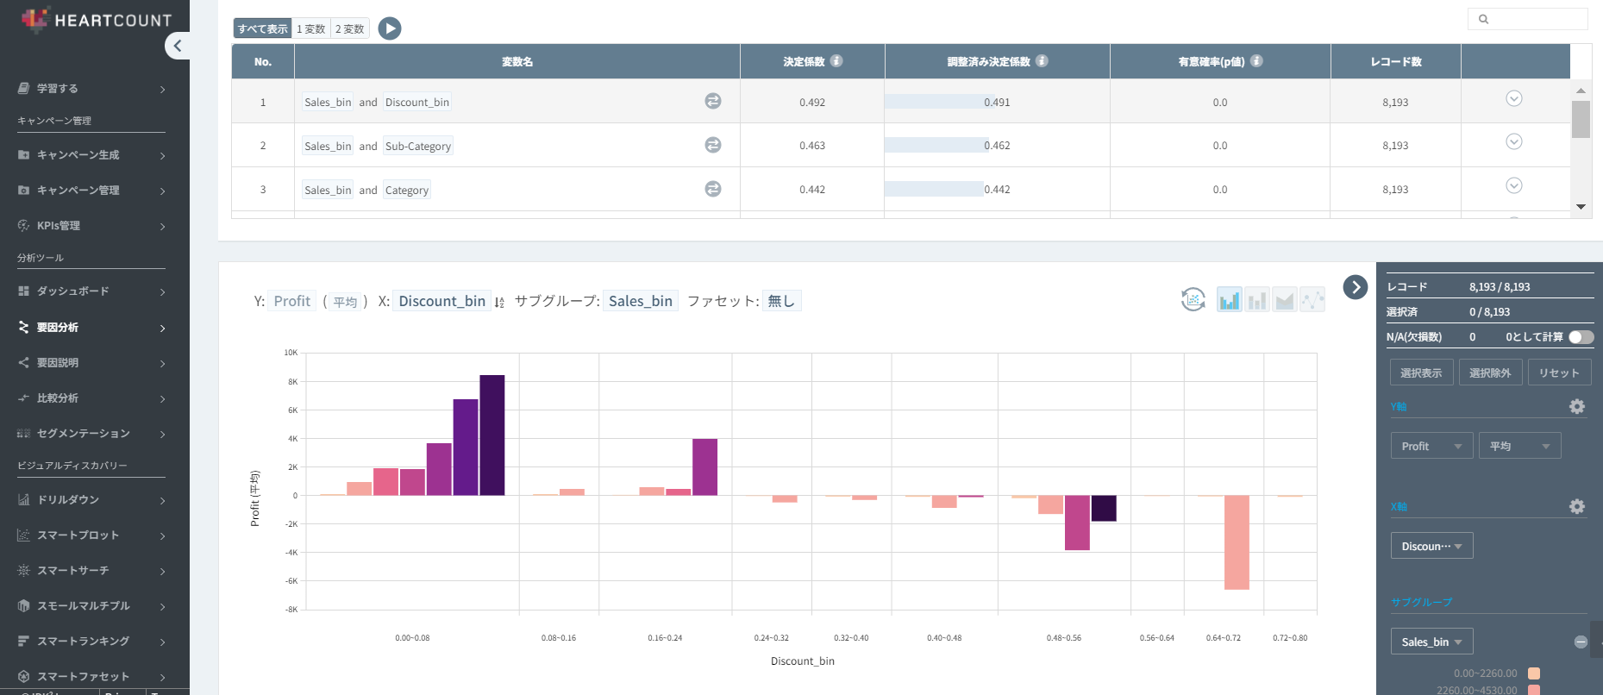1603x695 pixels.
Task: Switch to the stacked bar chart icon
Action: pos(1257,300)
